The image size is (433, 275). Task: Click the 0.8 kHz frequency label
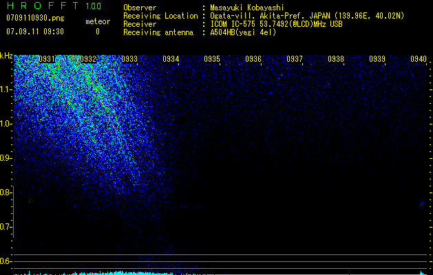click(6, 192)
